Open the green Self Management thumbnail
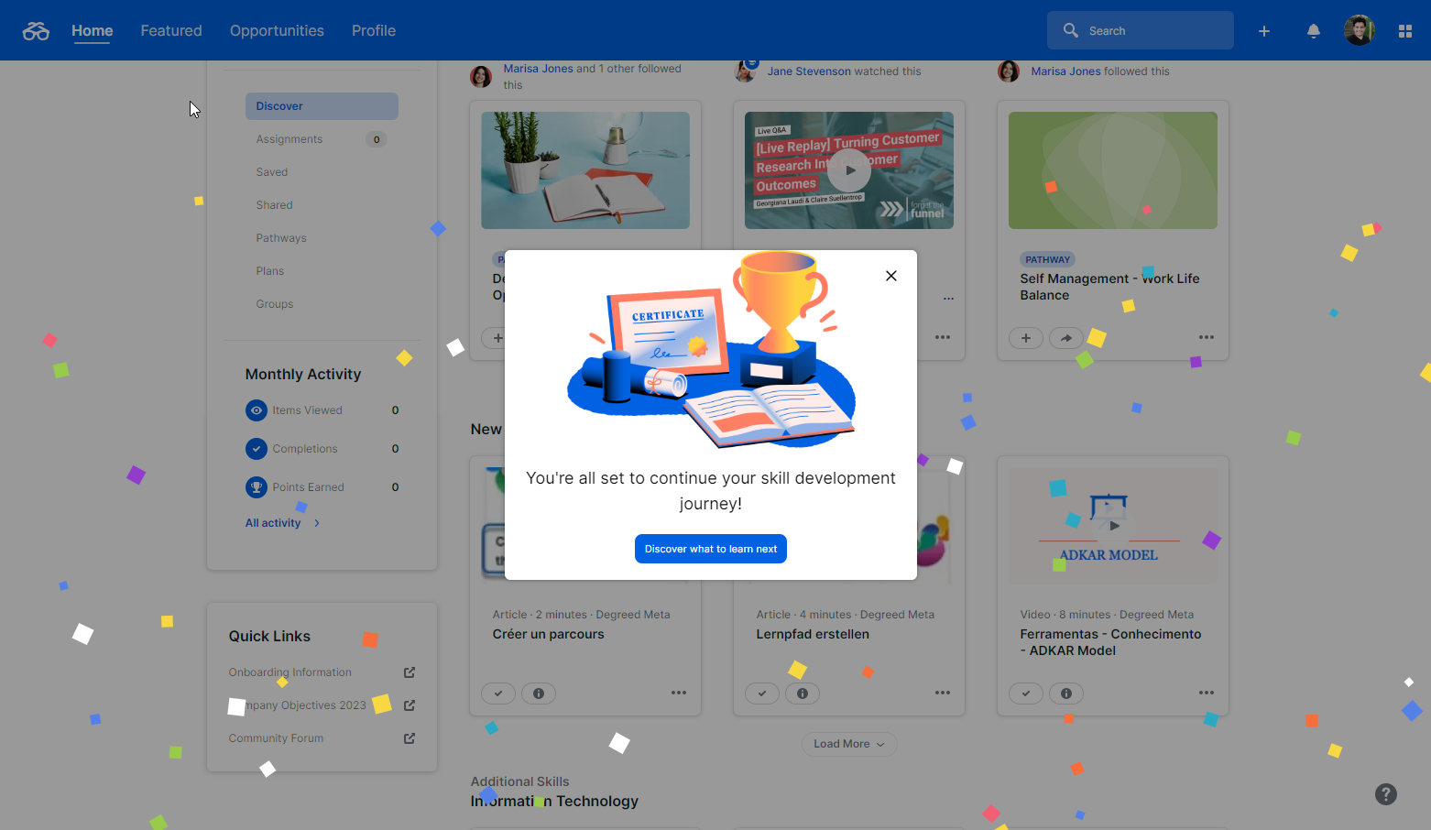The width and height of the screenshot is (1431, 830). point(1113,170)
